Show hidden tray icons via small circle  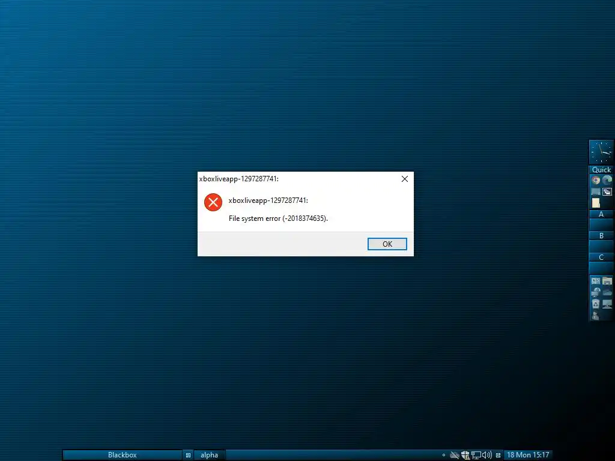coord(444,455)
